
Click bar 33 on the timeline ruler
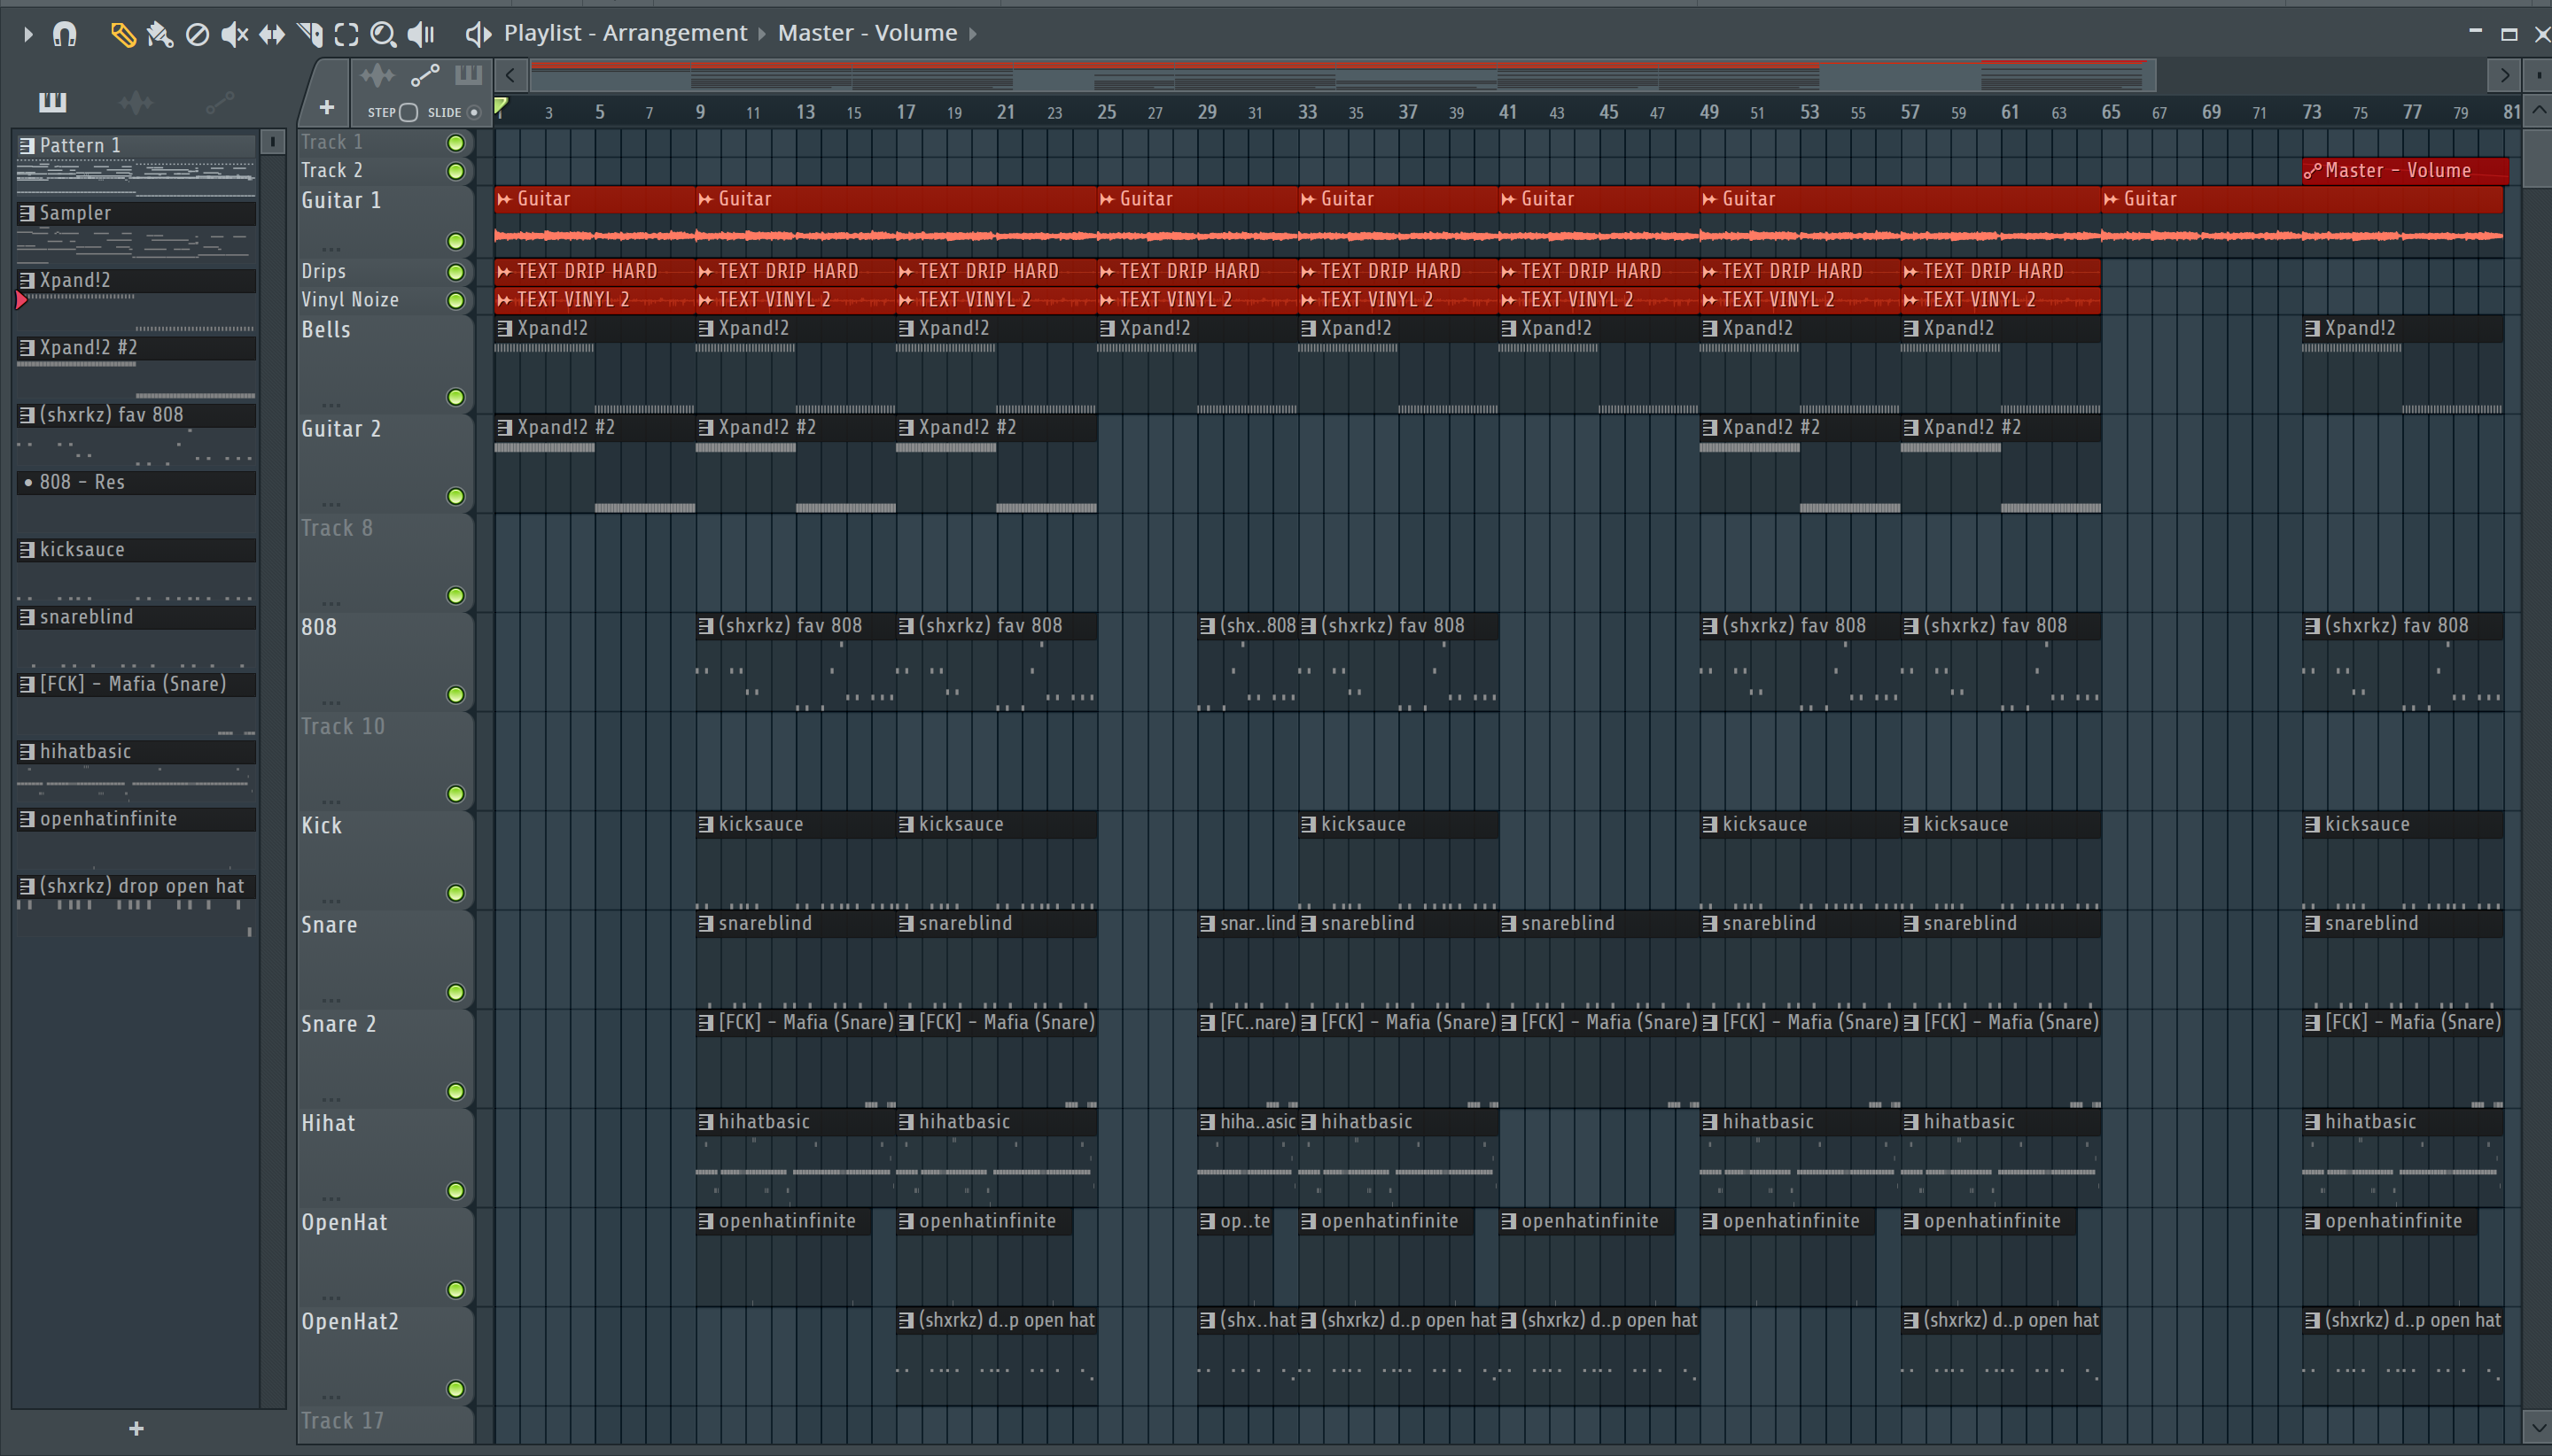pyautogui.click(x=1306, y=112)
